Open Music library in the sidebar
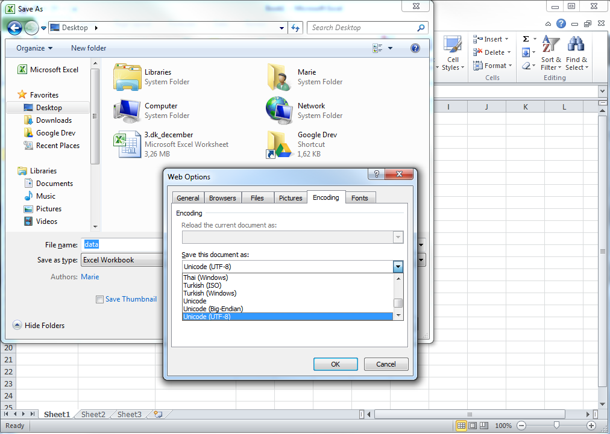 tap(40, 196)
